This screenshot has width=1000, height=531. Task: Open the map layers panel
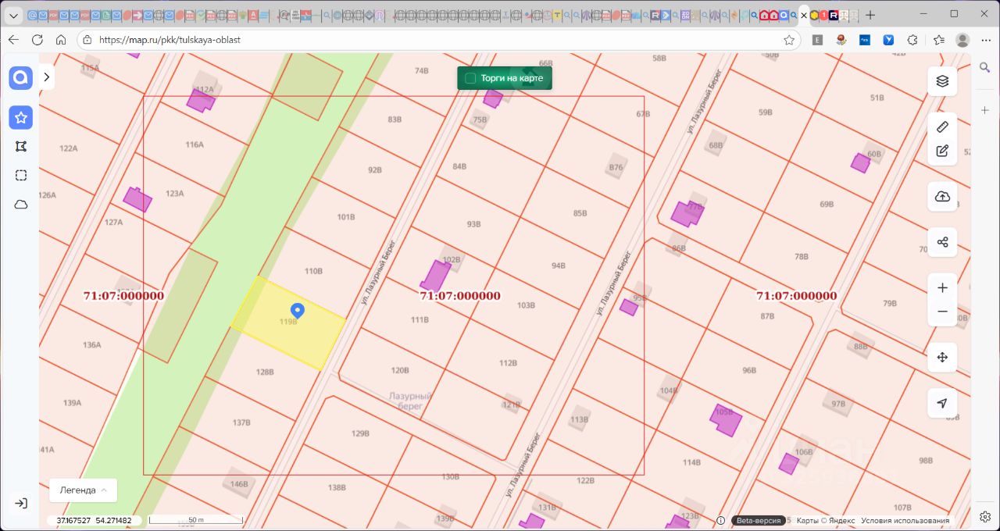[x=942, y=81]
